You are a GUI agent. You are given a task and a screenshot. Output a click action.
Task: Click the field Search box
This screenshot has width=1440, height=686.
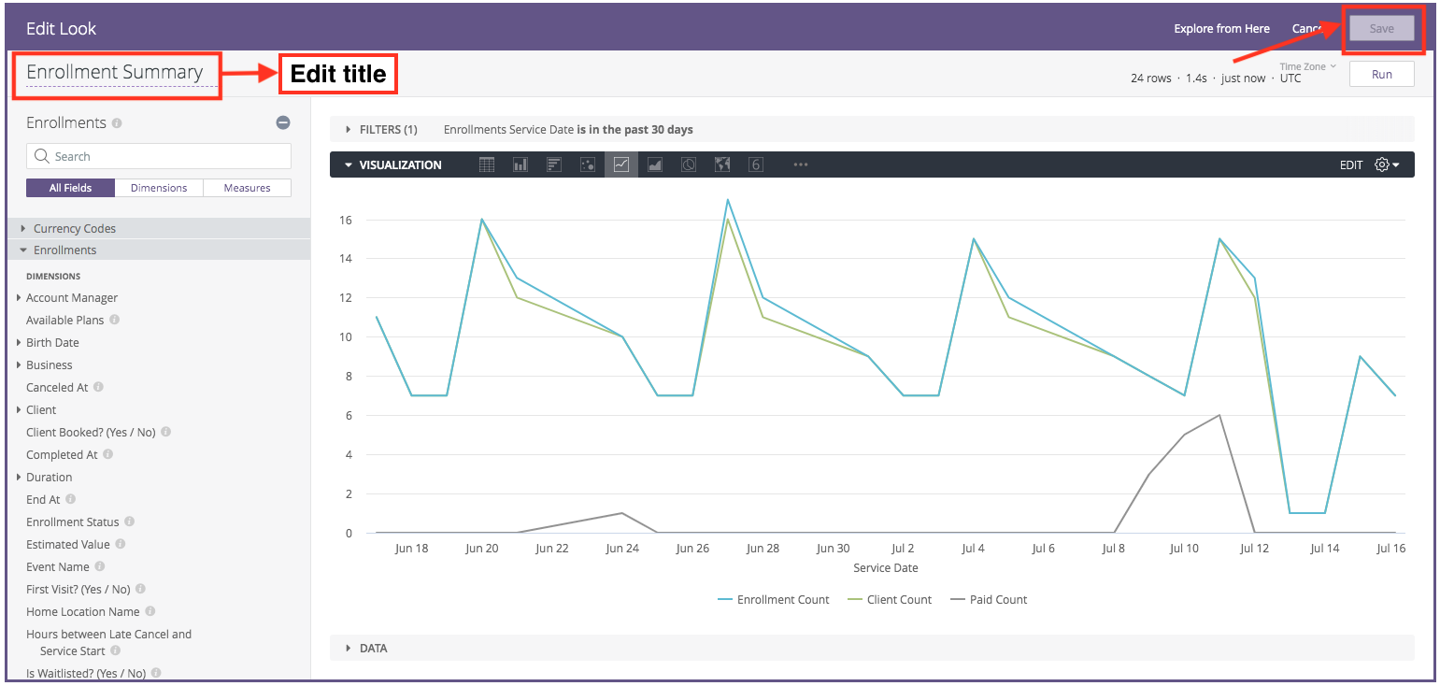pyautogui.click(x=159, y=156)
